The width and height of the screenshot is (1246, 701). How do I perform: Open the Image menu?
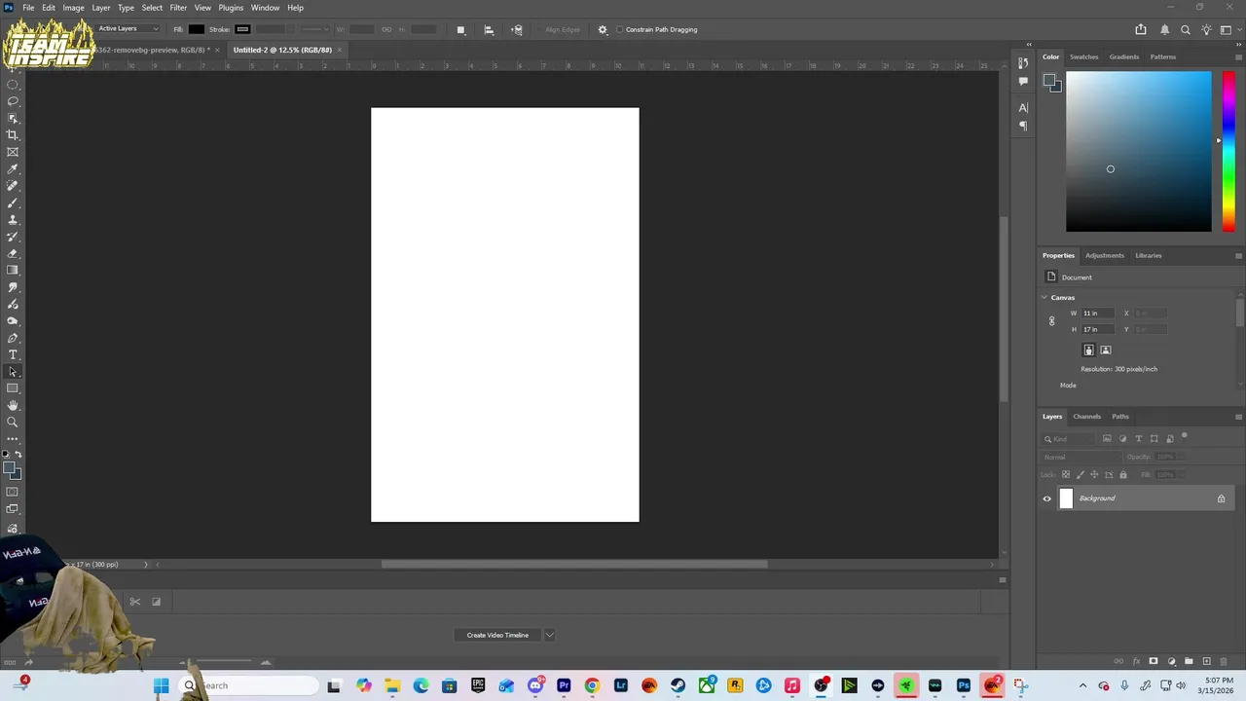coord(73,8)
